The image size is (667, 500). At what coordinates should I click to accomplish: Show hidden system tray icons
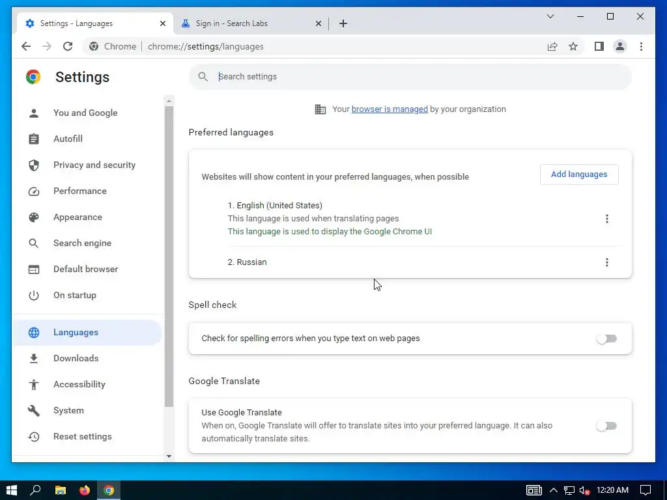pos(554,490)
